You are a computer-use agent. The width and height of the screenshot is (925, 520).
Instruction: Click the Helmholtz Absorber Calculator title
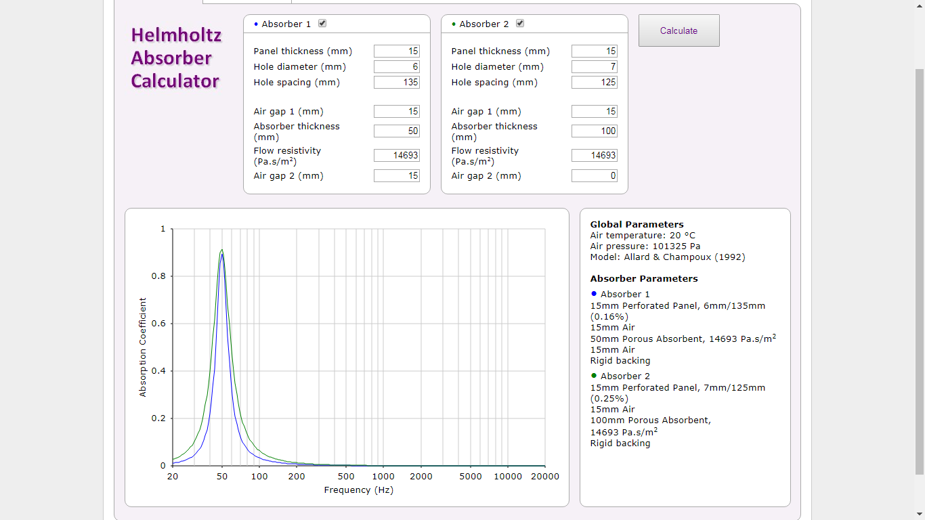[175, 58]
